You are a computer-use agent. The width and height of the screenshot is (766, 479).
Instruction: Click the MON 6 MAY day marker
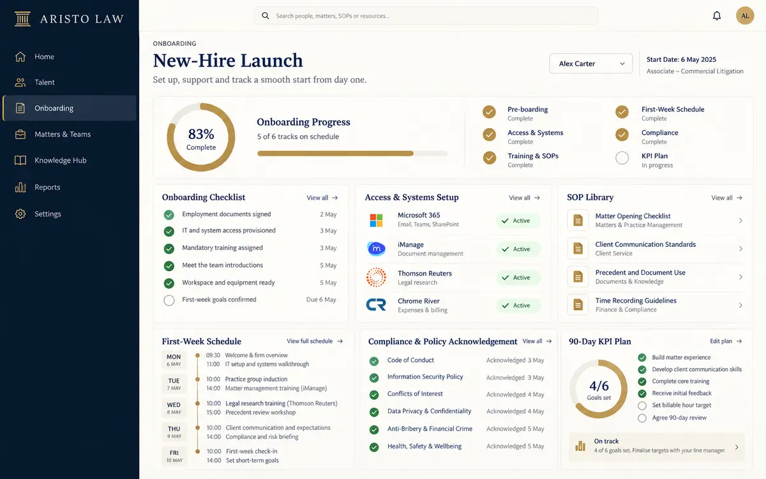point(174,360)
